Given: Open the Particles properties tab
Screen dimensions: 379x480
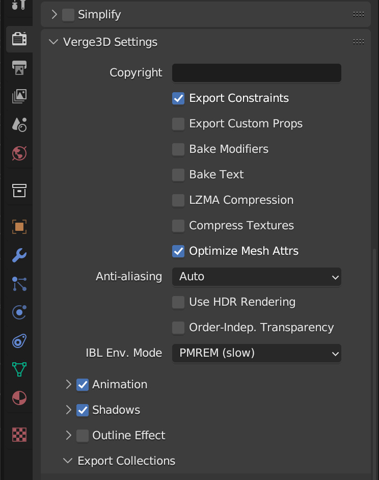Looking at the screenshot, I should 19,284.
